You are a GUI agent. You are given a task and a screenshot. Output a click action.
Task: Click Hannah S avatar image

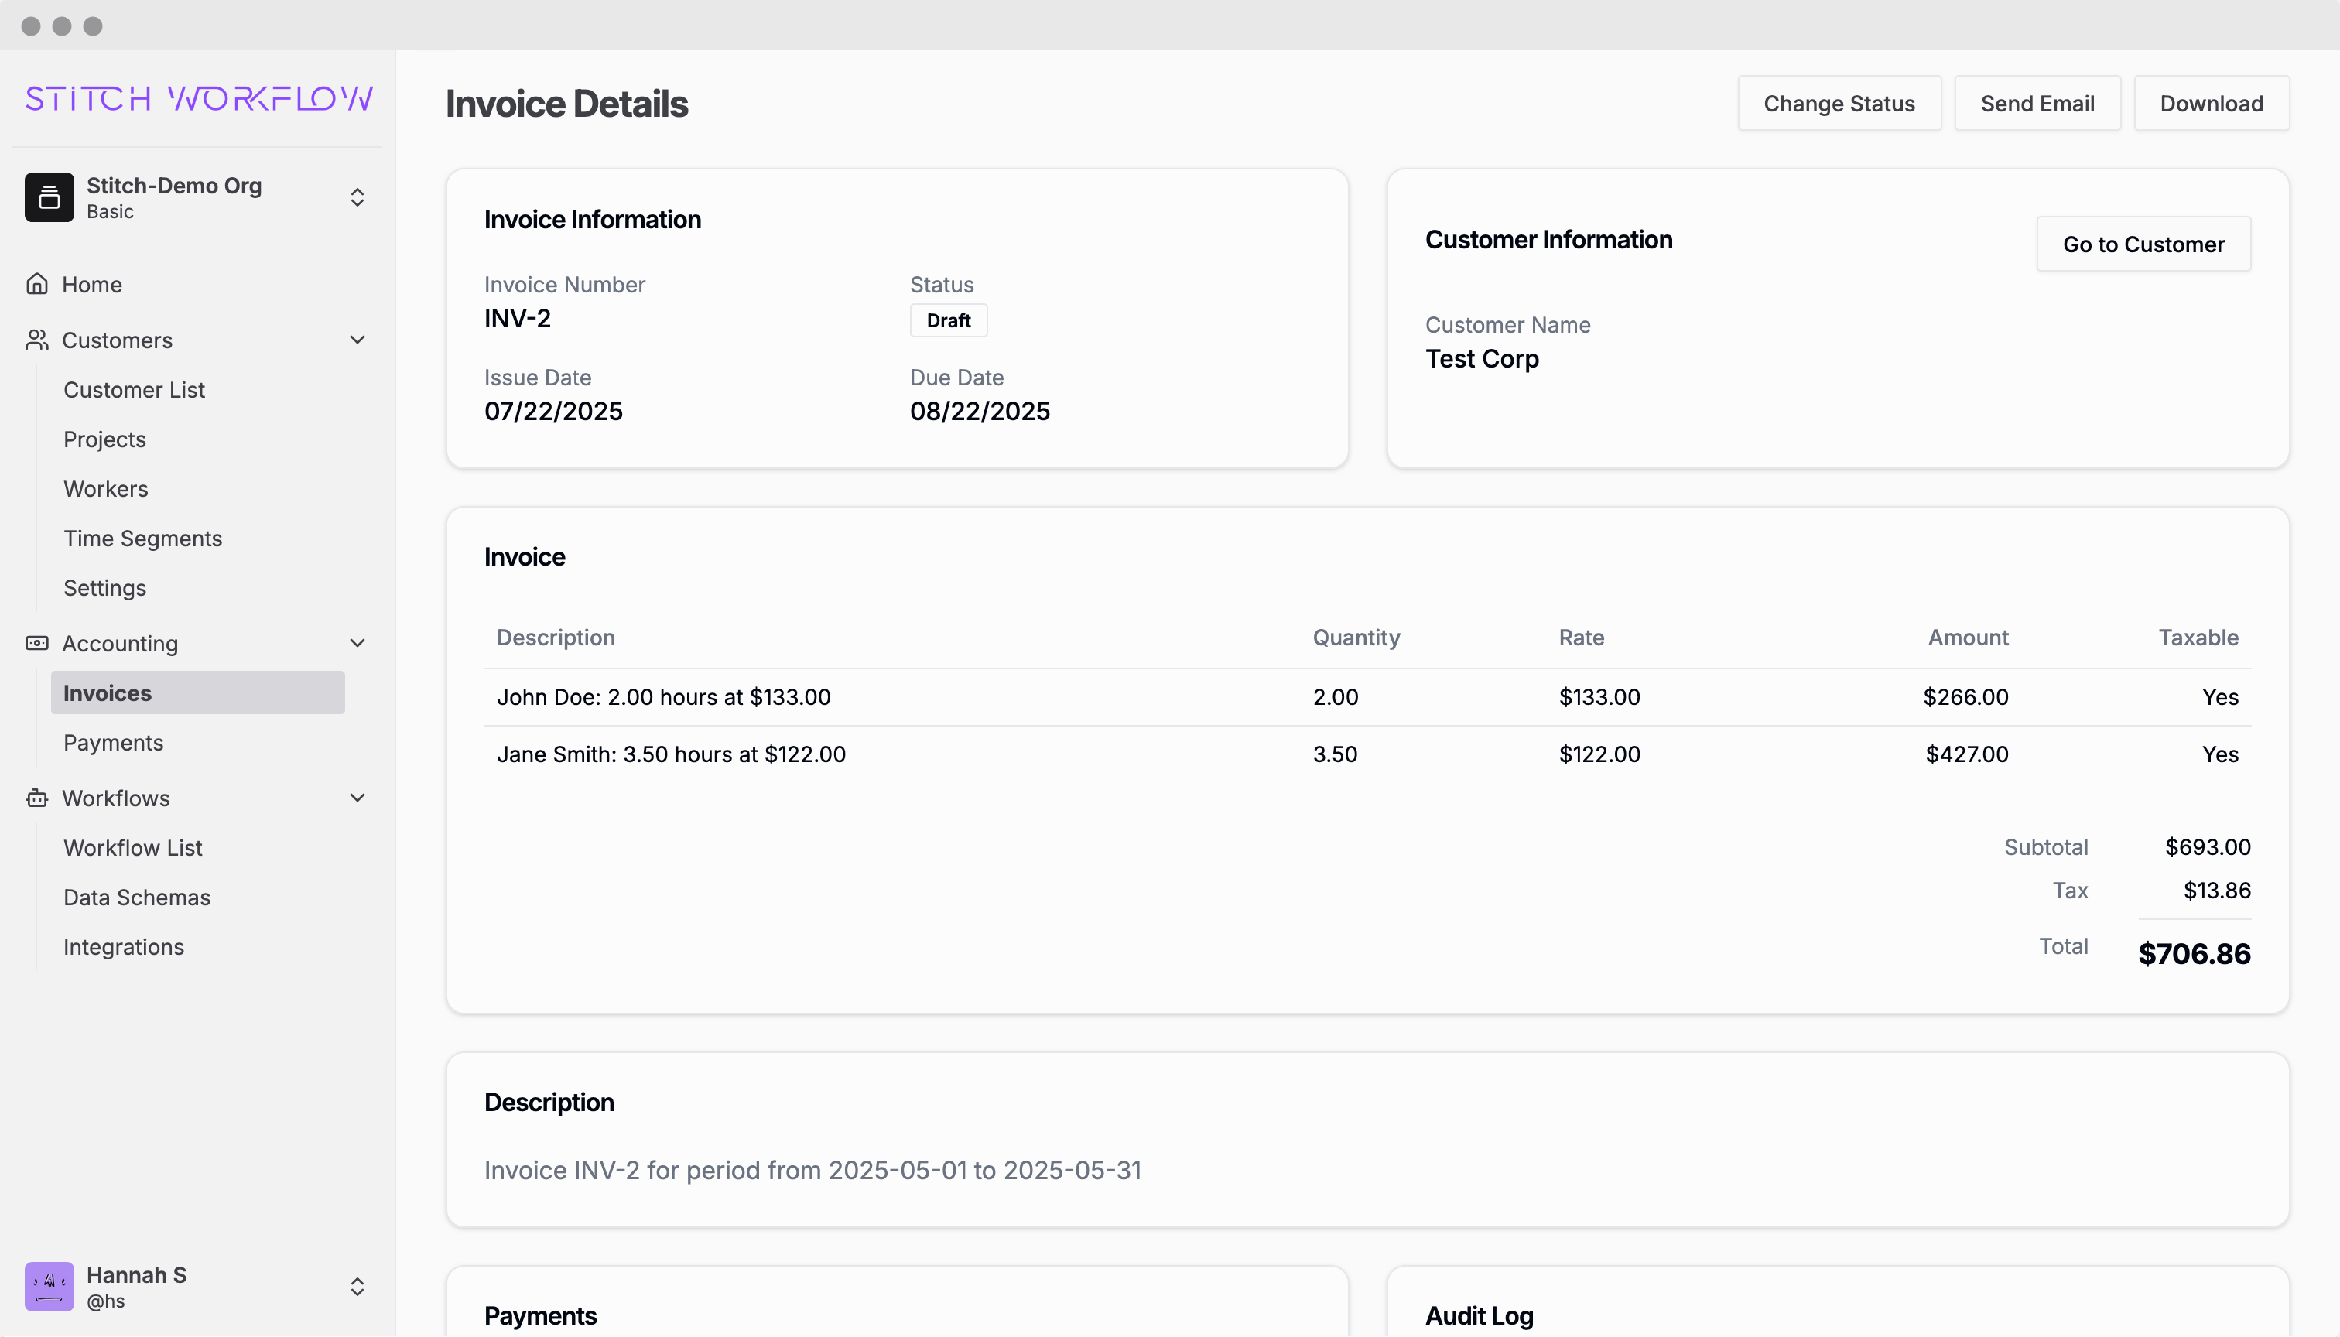(50, 1286)
